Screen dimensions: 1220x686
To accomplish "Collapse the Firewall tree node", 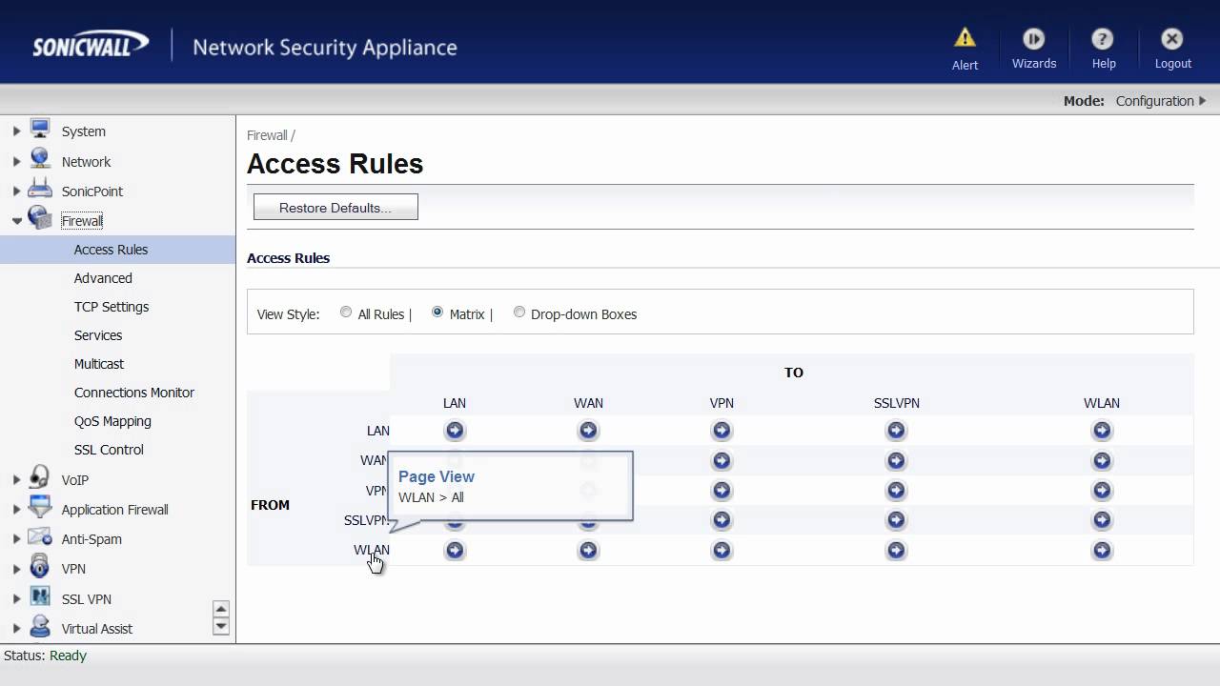I will (16, 221).
